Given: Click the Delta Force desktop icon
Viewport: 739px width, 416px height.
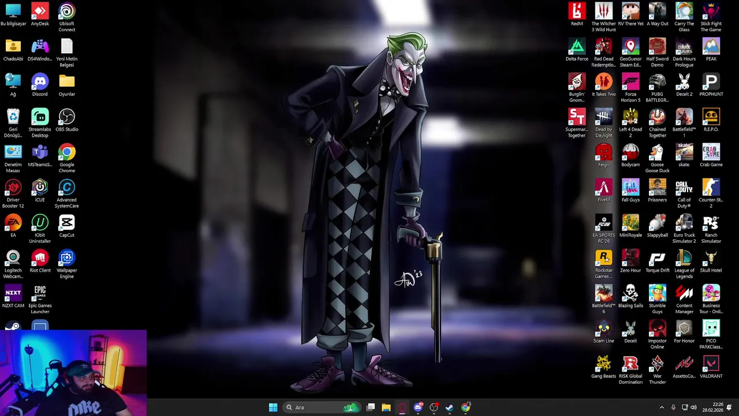Looking at the screenshot, I should [577, 50].
